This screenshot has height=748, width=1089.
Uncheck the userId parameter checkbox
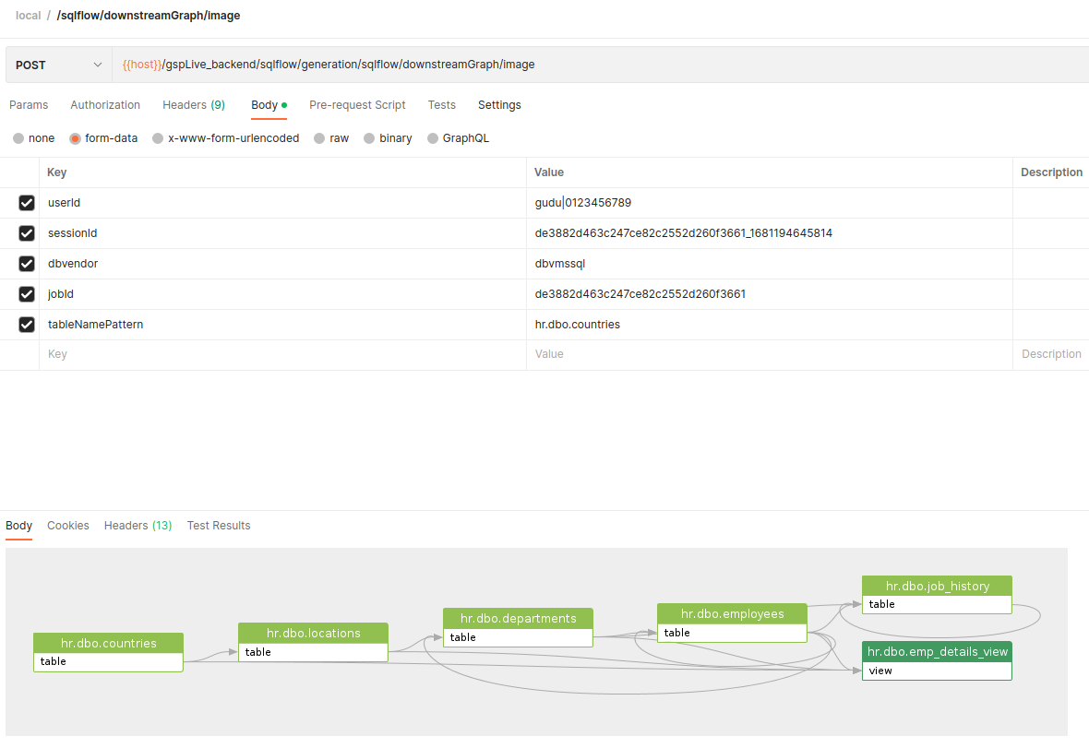(x=27, y=203)
